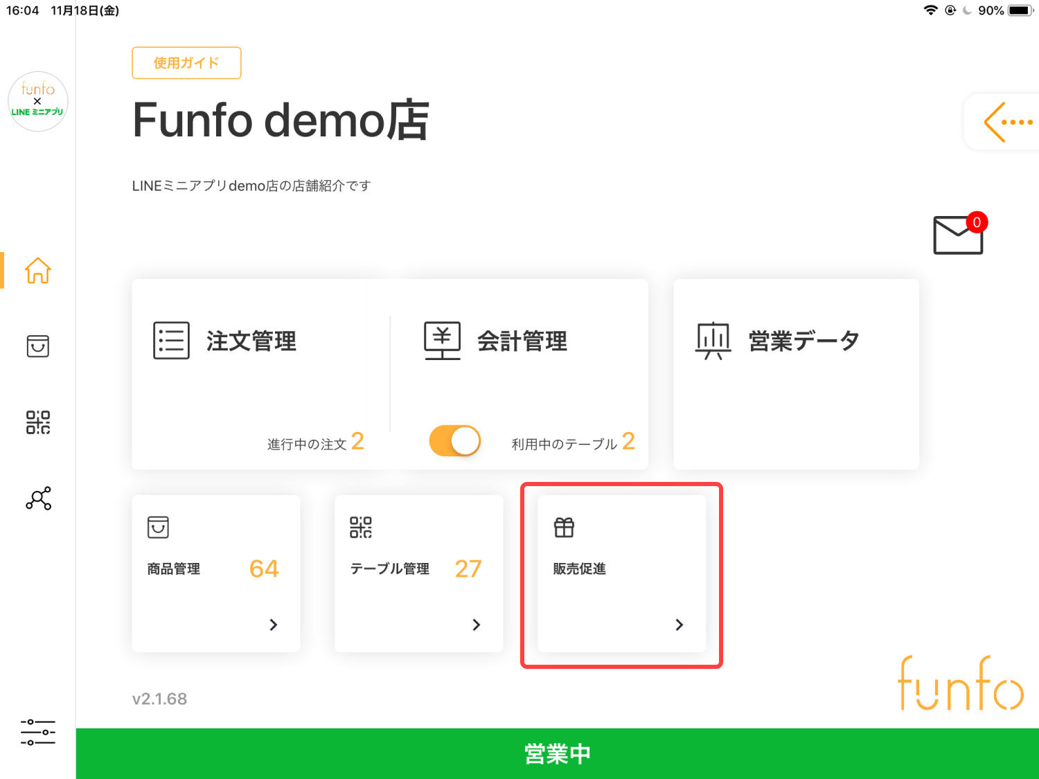Tap the green 営業中 status bar
Viewport: 1039px width, 779px height.
pyautogui.click(x=558, y=753)
